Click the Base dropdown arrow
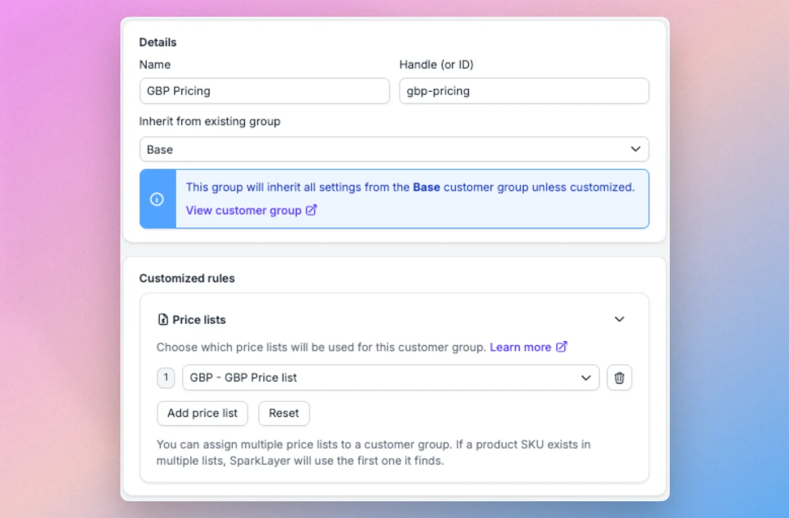The width and height of the screenshot is (789, 518). pos(635,149)
